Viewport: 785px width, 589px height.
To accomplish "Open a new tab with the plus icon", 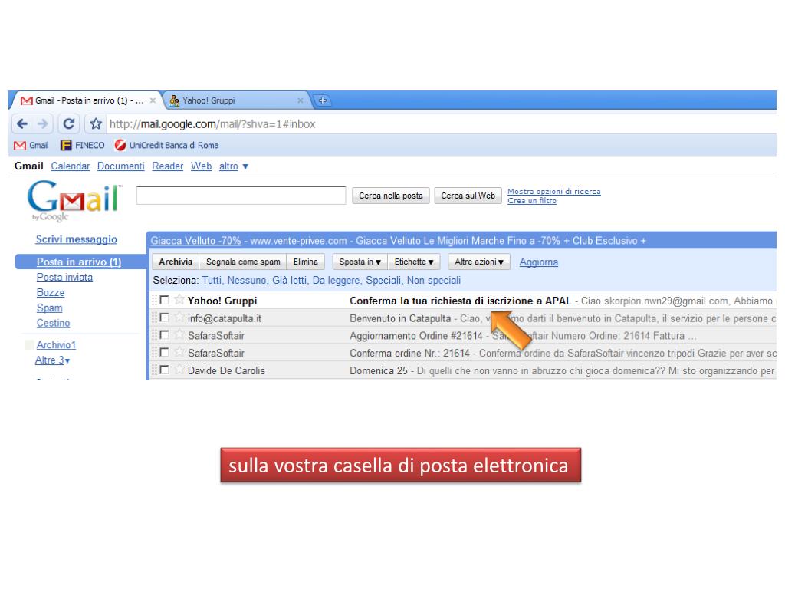I will coord(323,100).
